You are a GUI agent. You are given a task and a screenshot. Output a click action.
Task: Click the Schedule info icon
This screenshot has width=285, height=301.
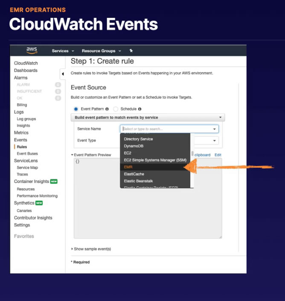point(140,109)
